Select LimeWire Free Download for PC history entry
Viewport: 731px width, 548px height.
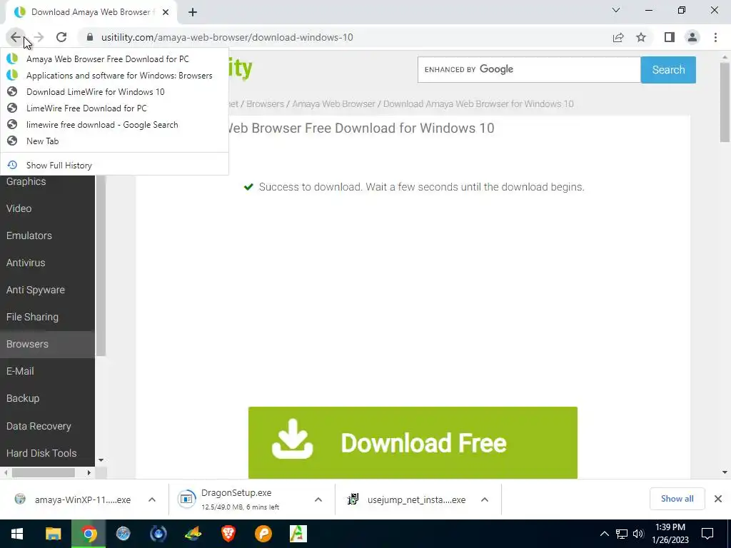114,108
